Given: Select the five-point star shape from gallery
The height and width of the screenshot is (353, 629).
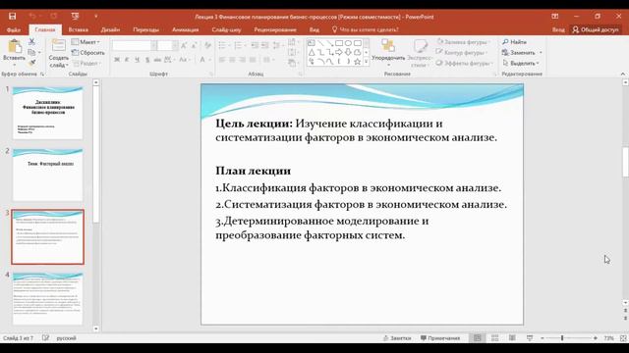Looking at the screenshot, I should (357, 62).
